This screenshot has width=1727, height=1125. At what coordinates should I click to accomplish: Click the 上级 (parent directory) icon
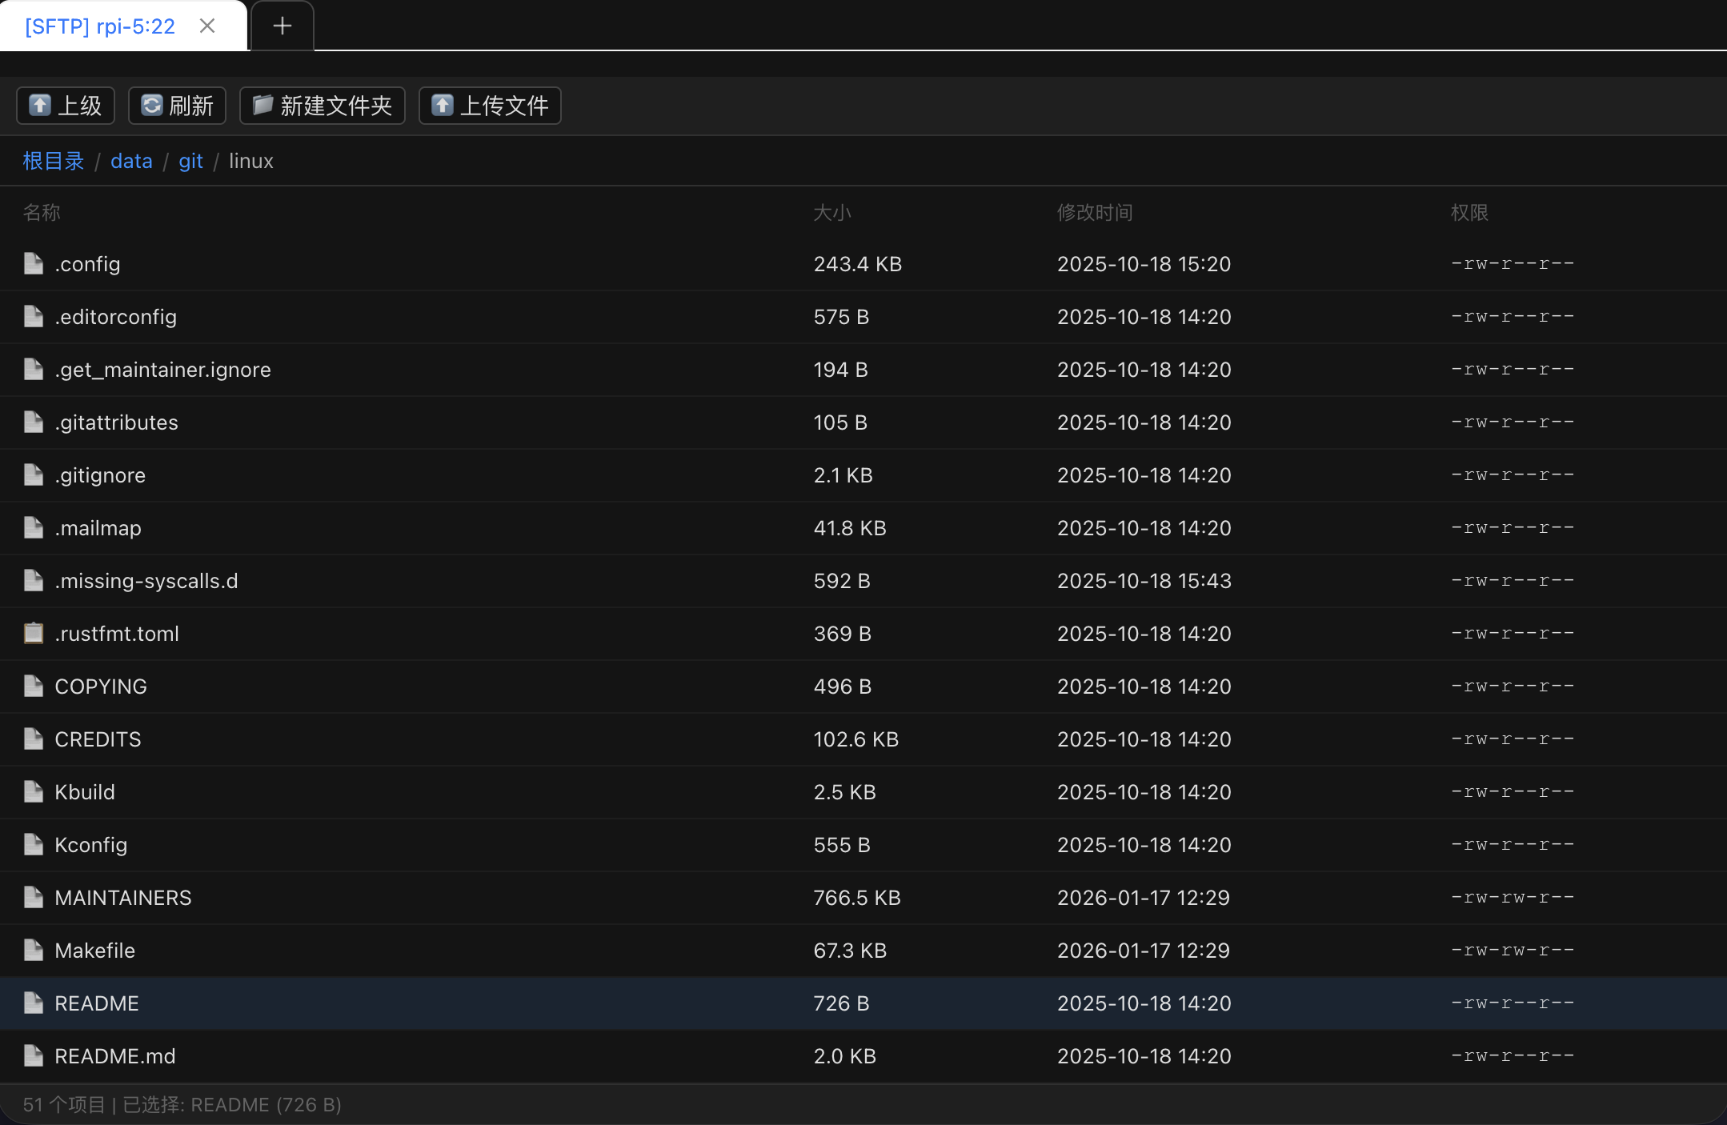click(x=40, y=105)
